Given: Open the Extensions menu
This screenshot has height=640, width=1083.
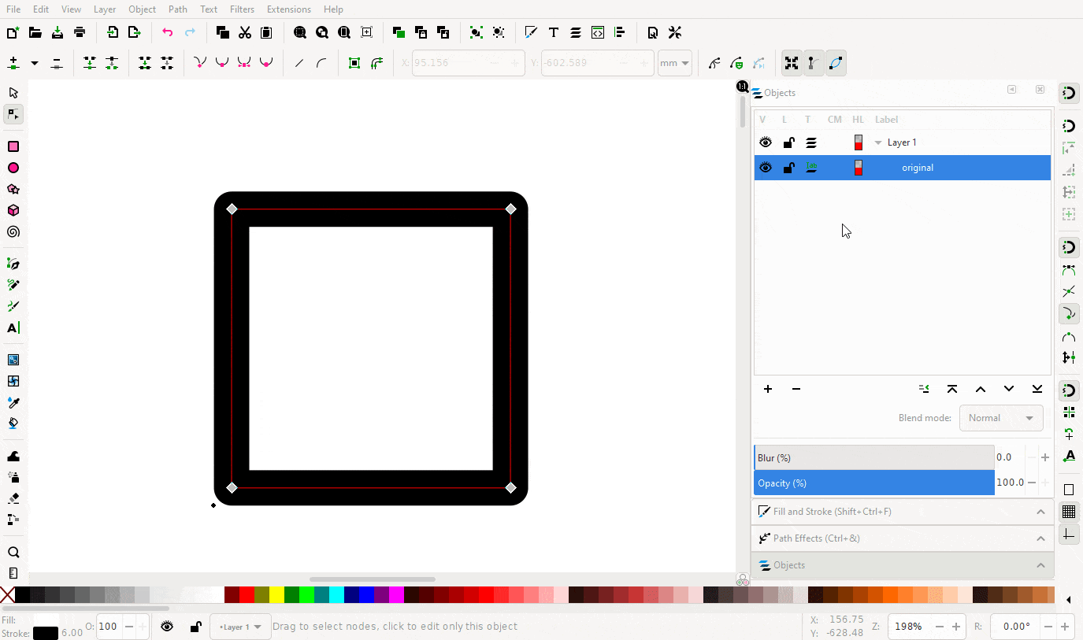Looking at the screenshot, I should pyautogui.click(x=288, y=9).
